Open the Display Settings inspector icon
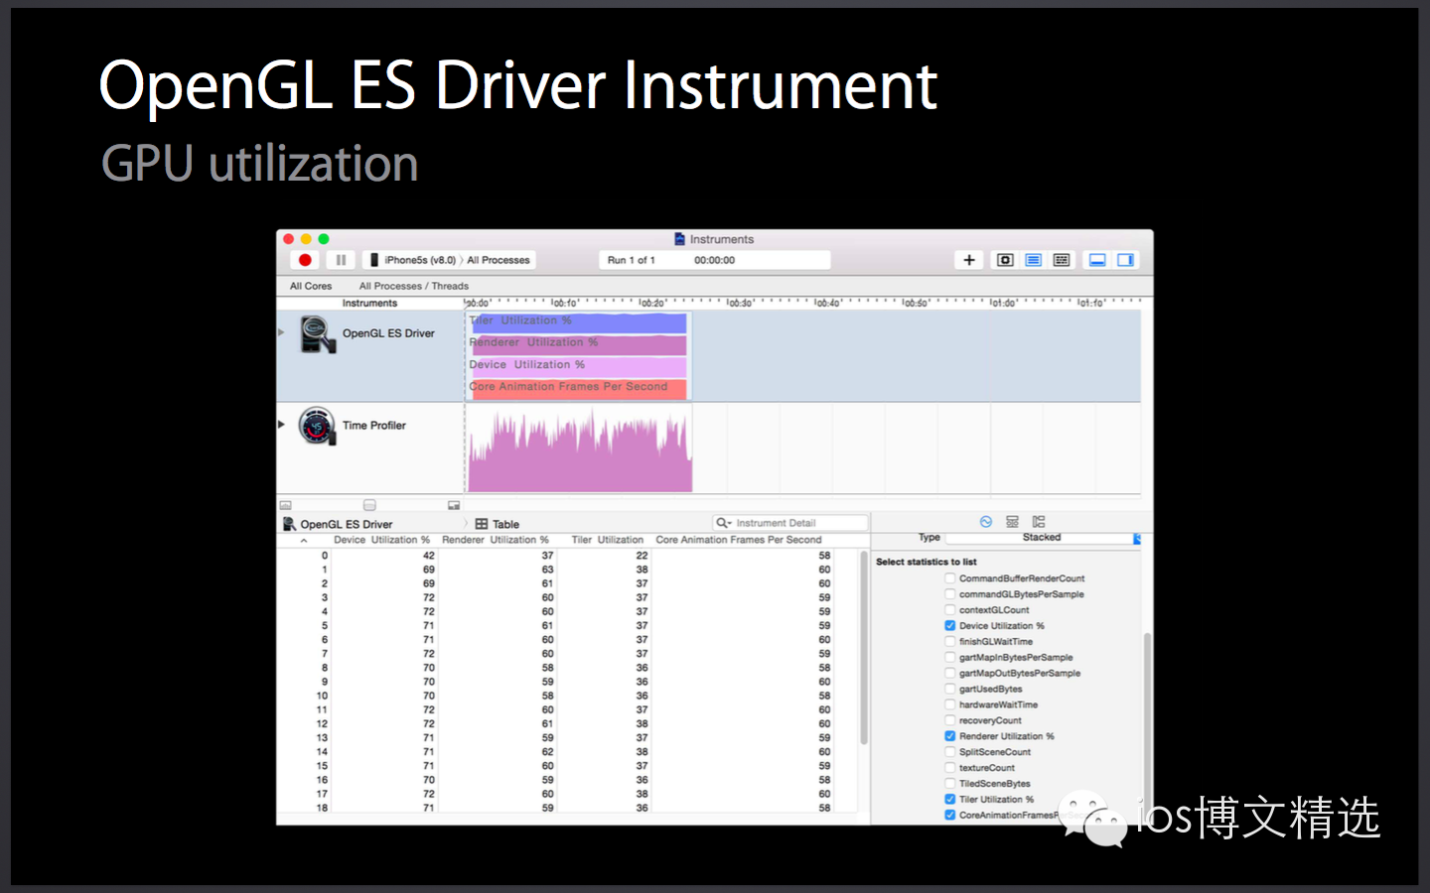This screenshot has height=893, width=1430. (1012, 521)
